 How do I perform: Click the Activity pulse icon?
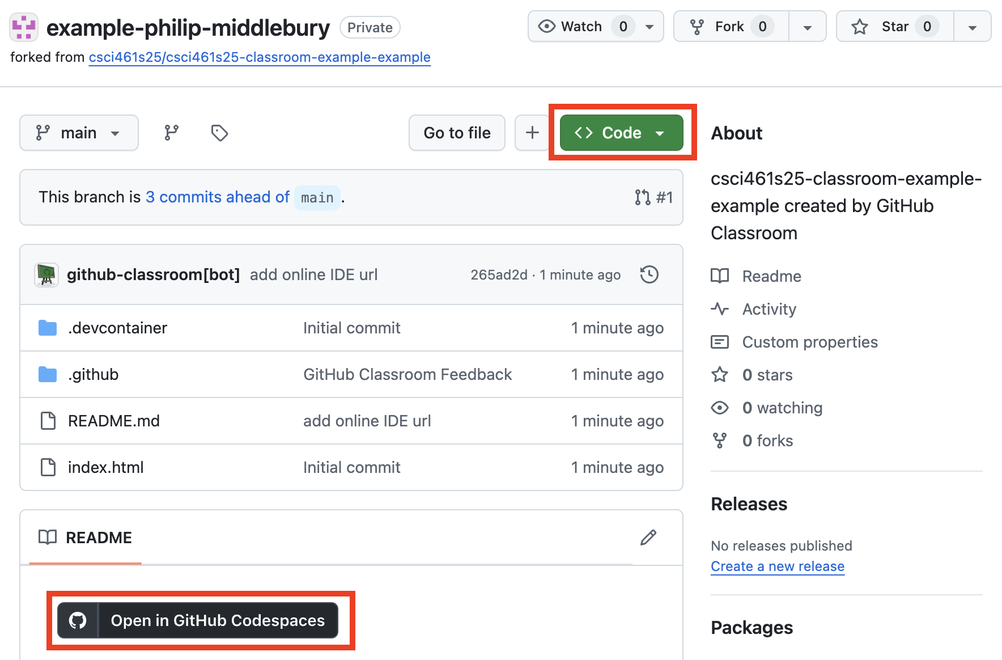(720, 309)
